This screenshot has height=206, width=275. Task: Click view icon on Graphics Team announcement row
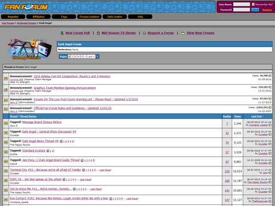270,87
